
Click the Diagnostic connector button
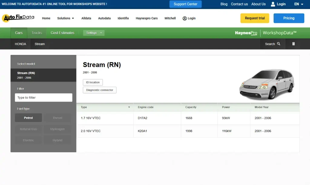pyautogui.click(x=99, y=90)
